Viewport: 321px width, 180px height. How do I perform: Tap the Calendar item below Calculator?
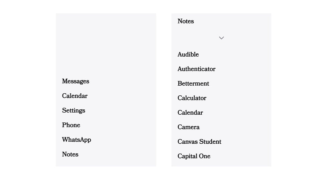coord(190,113)
